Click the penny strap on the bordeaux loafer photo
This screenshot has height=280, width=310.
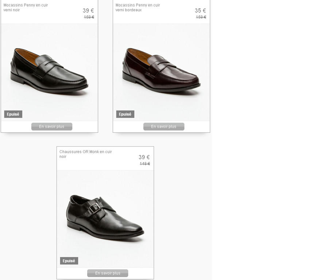(x=160, y=62)
